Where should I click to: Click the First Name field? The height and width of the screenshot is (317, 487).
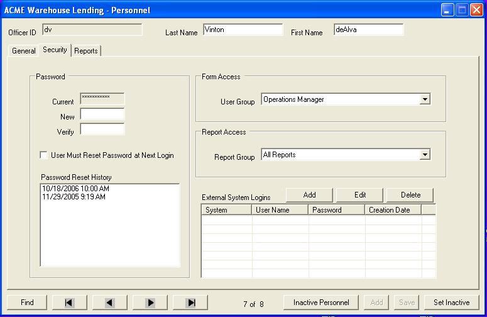pyautogui.click(x=369, y=30)
